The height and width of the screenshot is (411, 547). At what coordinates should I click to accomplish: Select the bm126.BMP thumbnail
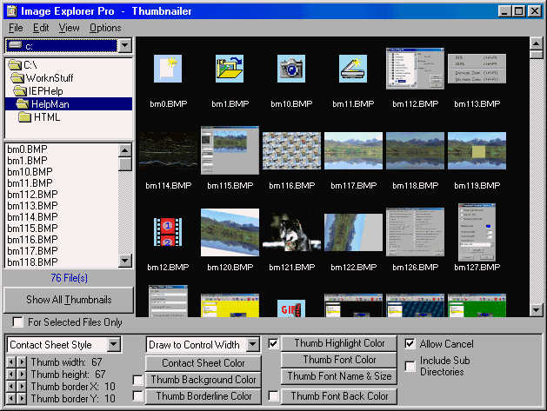(415, 232)
